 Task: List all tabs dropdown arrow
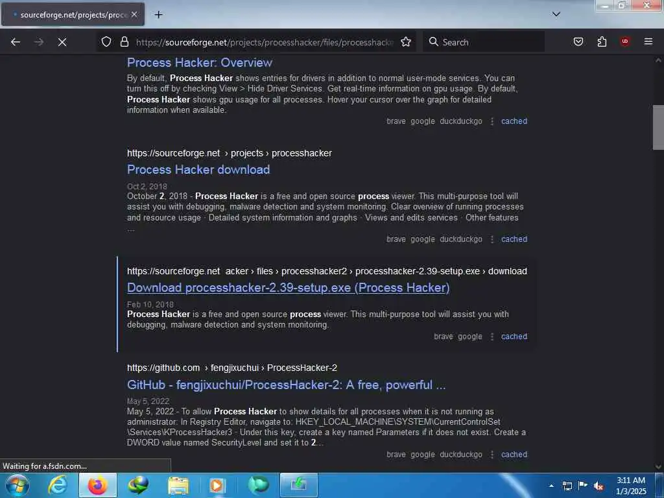556,14
